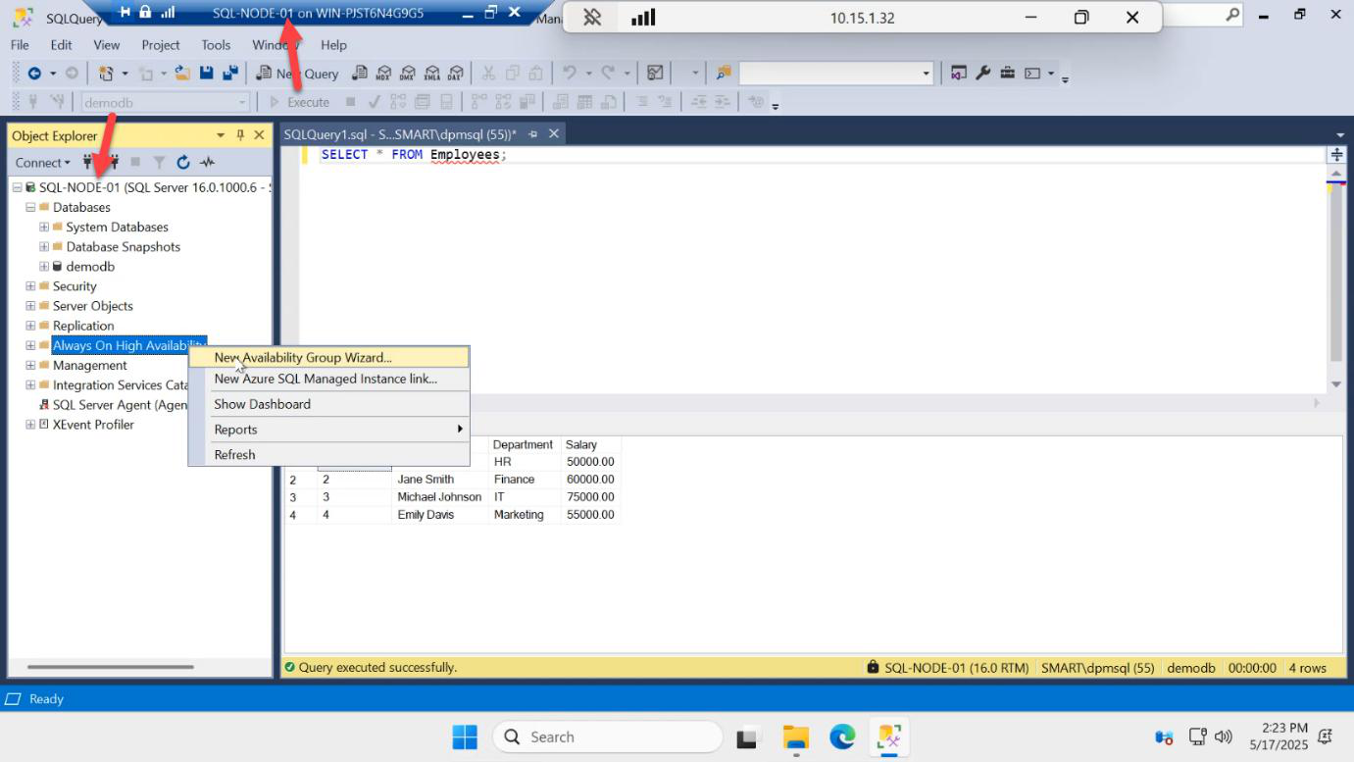Select Show Dashboard from context menu
Screen dimensions: 1354x762
click(x=329, y=404)
